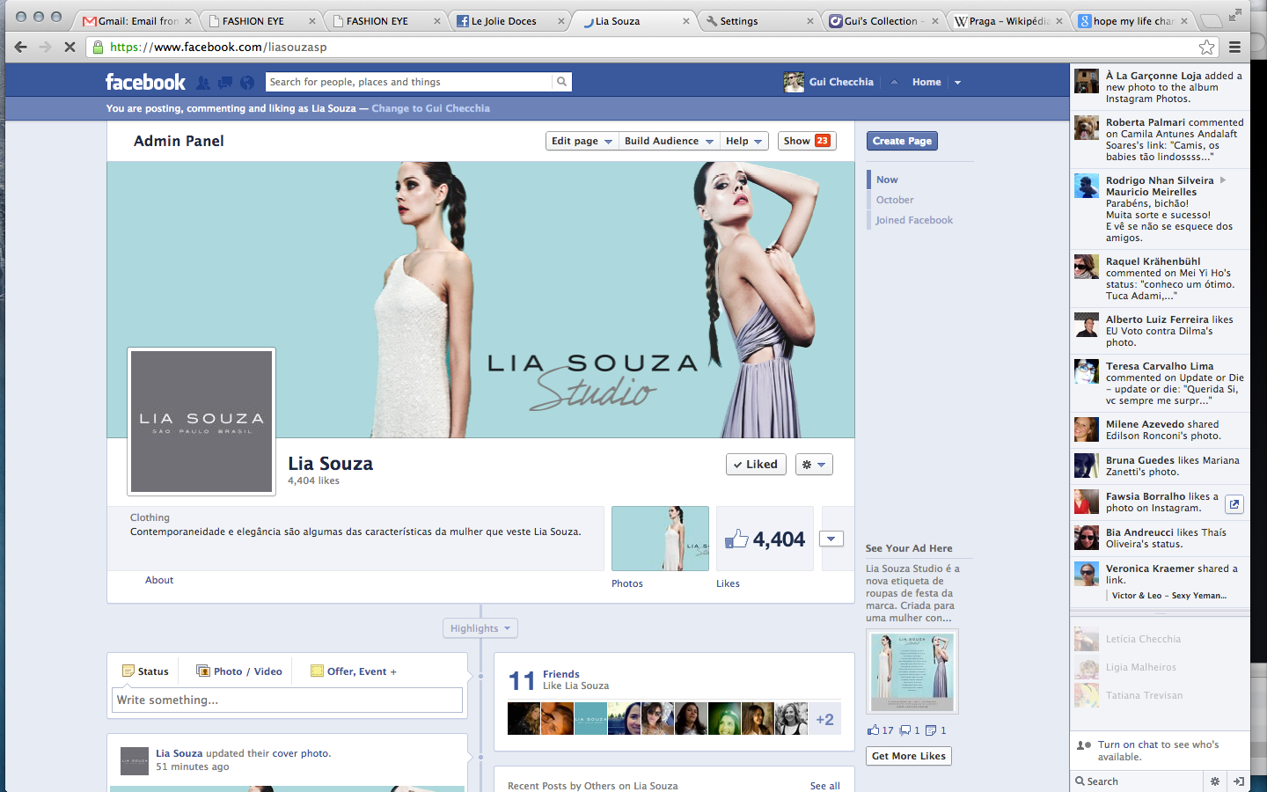The image size is (1267, 792).
Task: Switch to Gui's Collection tab
Action: tap(883, 20)
